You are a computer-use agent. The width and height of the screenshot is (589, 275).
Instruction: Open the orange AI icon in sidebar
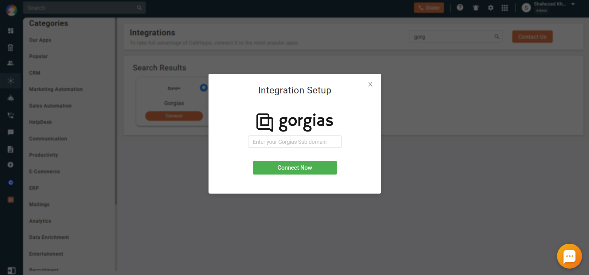click(x=11, y=200)
